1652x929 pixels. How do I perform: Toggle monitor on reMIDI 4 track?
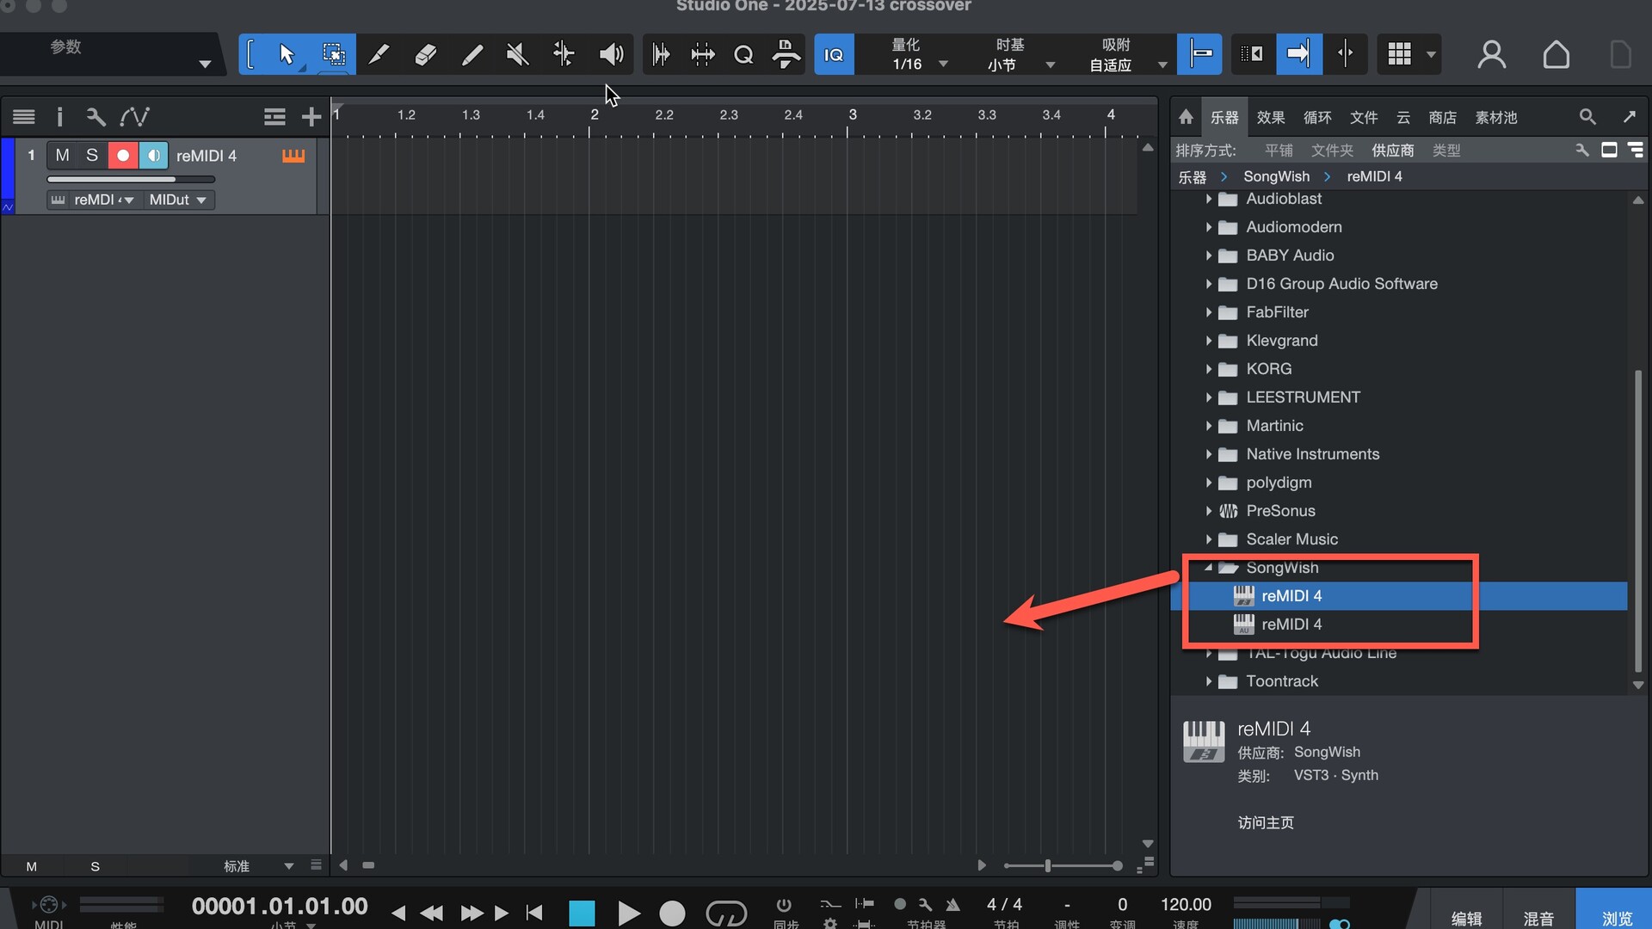tap(153, 156)
